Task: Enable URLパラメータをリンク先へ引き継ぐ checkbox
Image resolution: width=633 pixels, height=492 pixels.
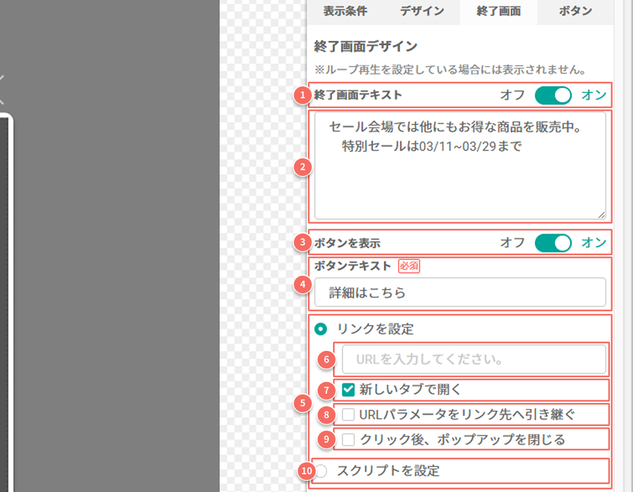Action: coord(348,414)
